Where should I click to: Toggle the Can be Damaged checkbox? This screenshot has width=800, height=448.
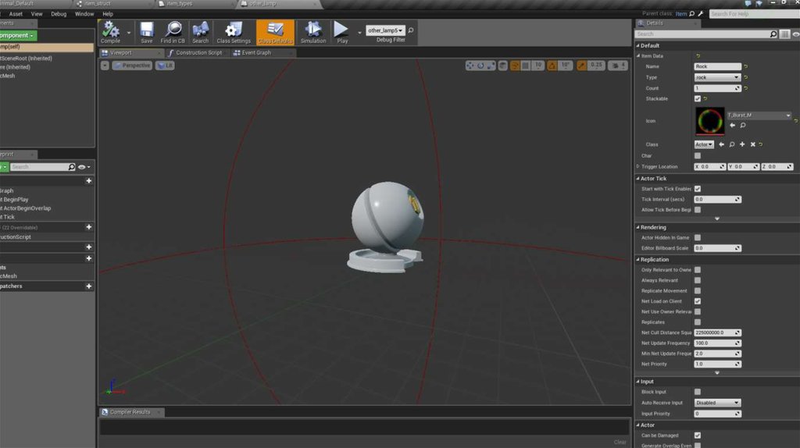(698, 436)
